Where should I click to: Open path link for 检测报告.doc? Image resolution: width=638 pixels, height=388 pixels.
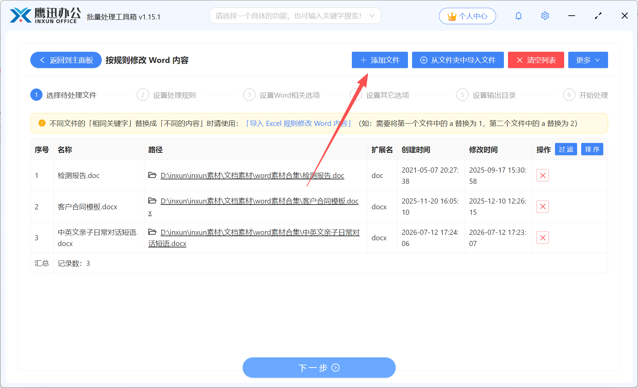pos(252,176)
